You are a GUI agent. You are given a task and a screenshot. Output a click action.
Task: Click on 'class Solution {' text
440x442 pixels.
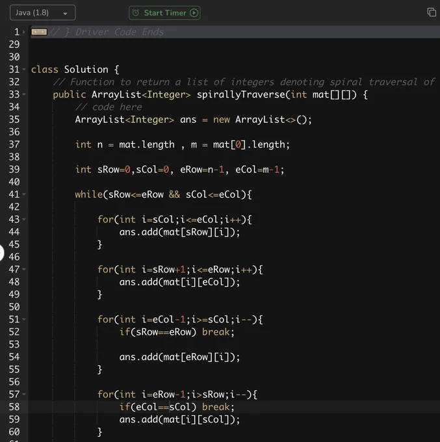pos(75,70)
